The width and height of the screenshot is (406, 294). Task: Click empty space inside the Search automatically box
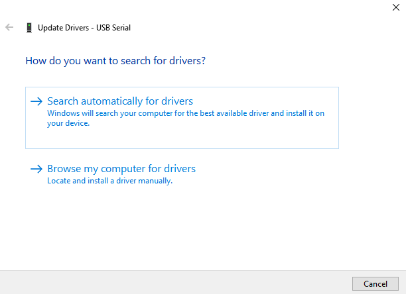tap(181, 138)
